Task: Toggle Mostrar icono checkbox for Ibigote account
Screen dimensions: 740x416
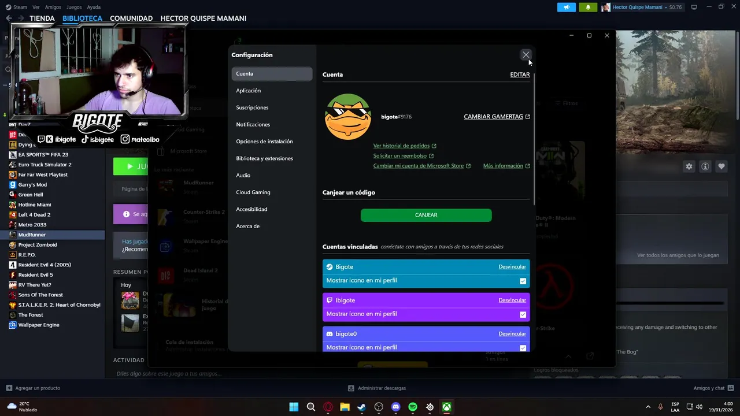Action: pos(523,314)
